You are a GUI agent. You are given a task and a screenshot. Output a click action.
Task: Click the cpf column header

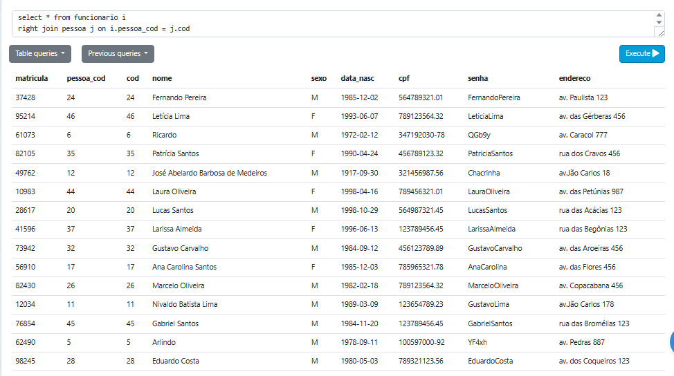pyautogui.click(x=403, y=78)
